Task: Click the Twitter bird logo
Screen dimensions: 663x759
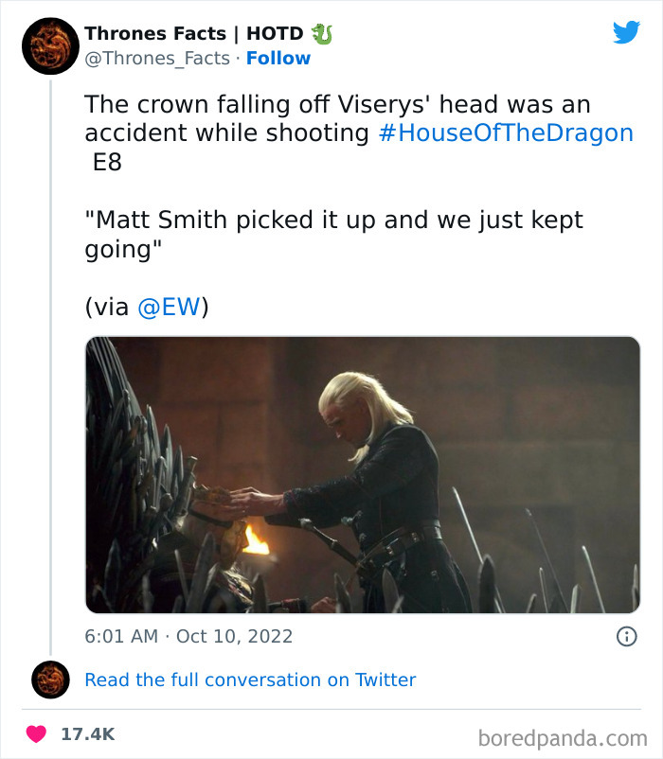Action: point(626,33)
